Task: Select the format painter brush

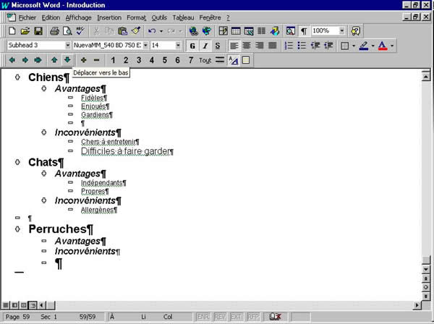Action: tap(136, 31)
